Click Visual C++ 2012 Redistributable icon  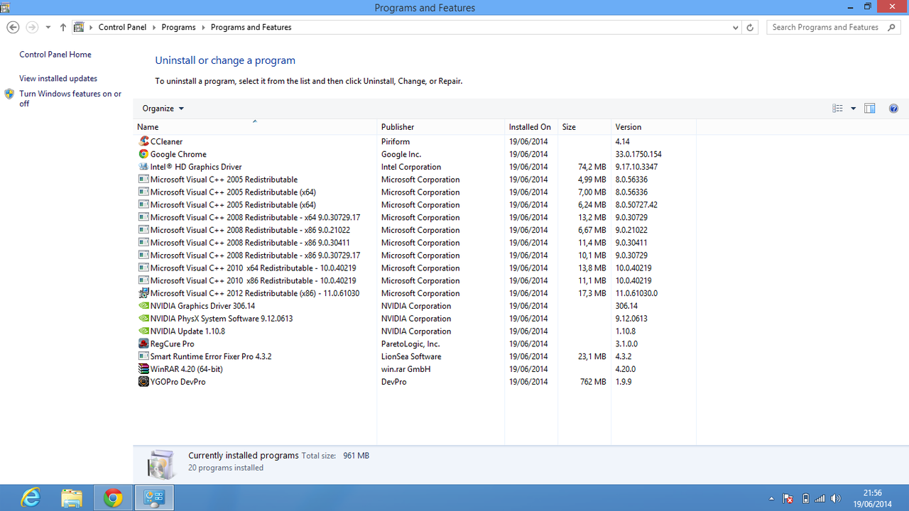tap(144, 293)
